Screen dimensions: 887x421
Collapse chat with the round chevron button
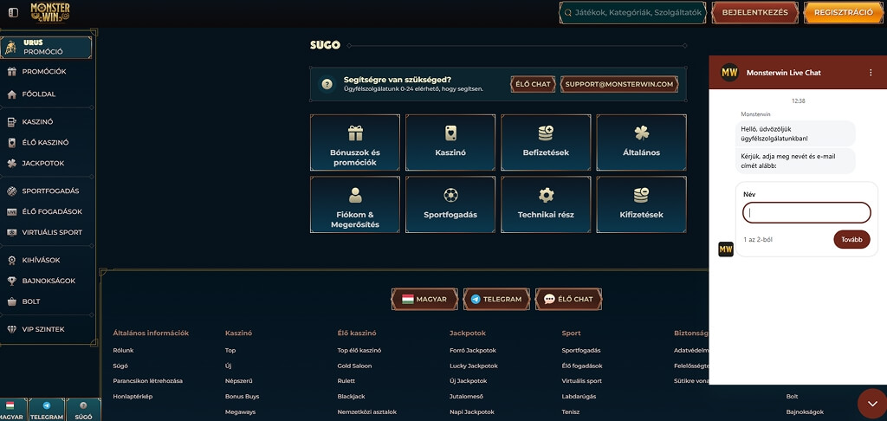pos(871,404)
